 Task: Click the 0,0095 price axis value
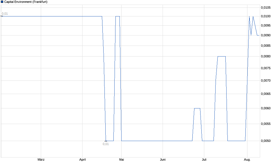point(266,25)
